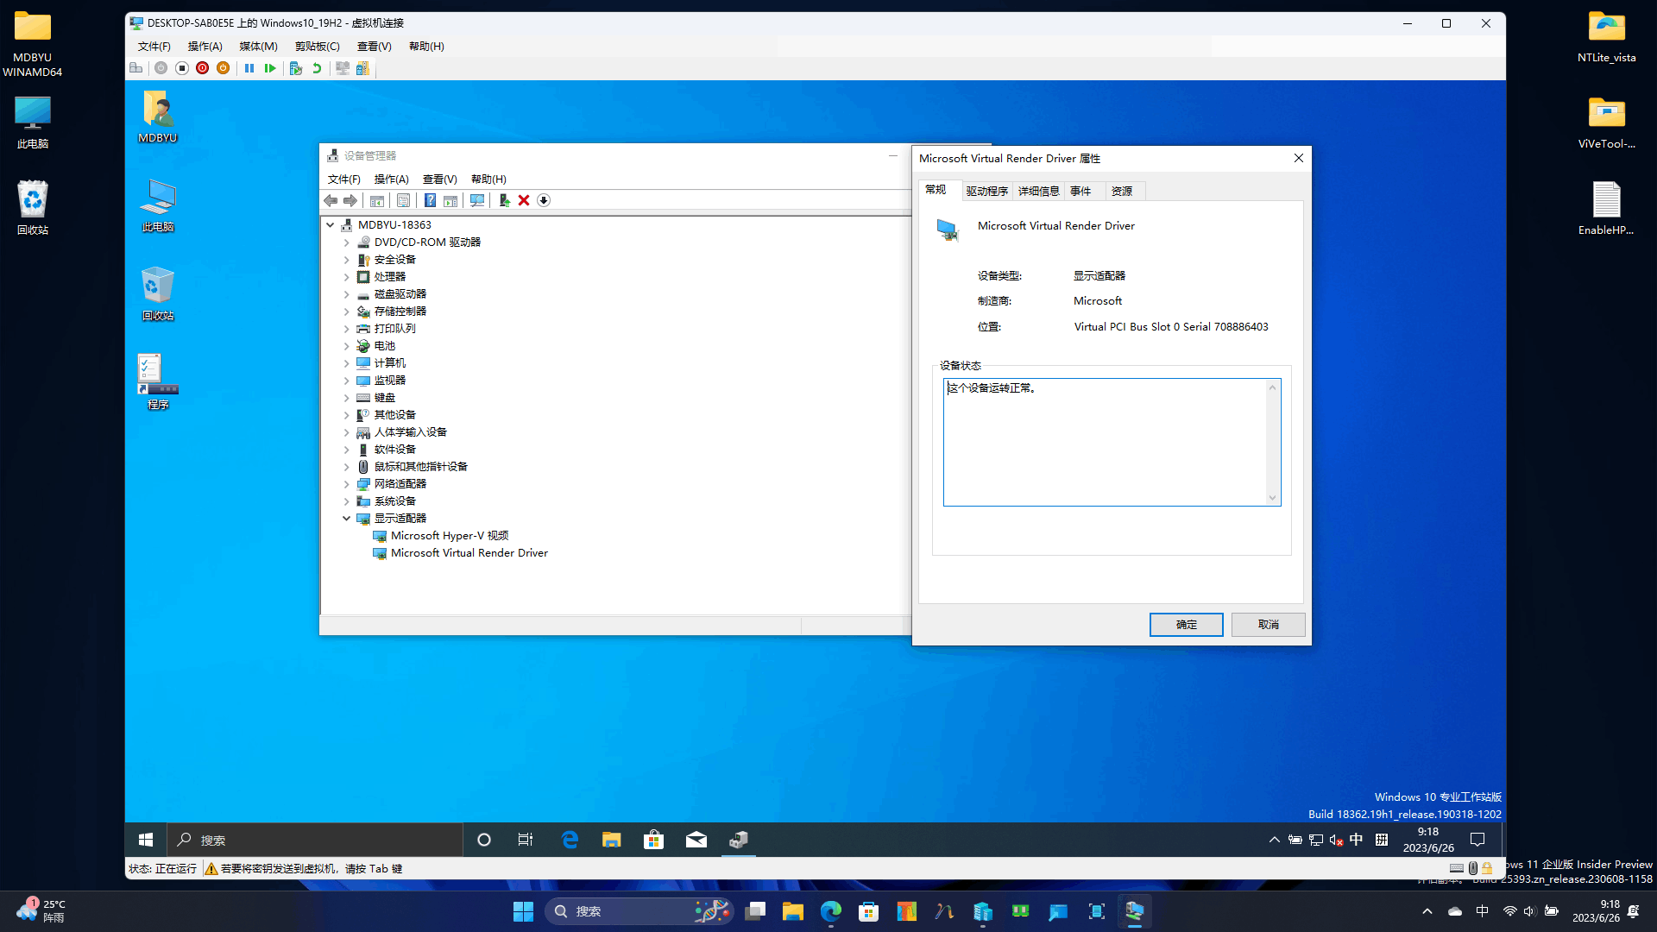The height and width of the screenshot is (932, 1657).
Task: Open Edge browser in the VM taskbar
Action: coord(570,840)
